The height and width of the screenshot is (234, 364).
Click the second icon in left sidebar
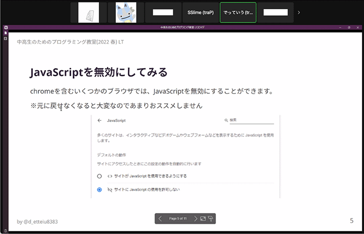pos(6,38)
